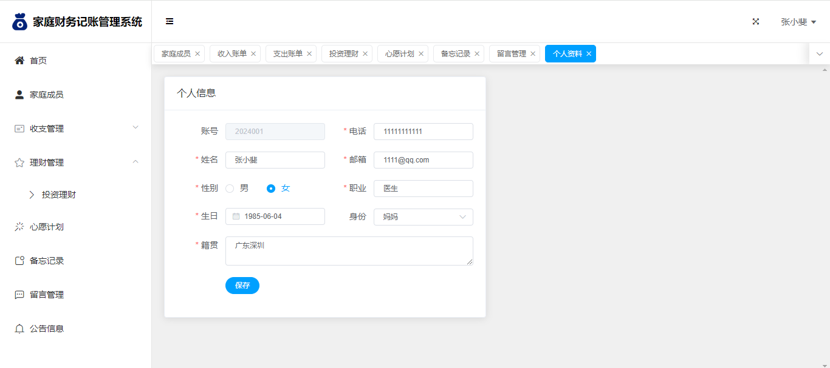Open the 身份 dropdown showing 妈妈
830x368 pixels.
[x=423, y=216]
